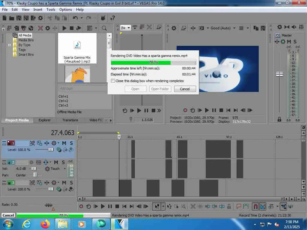This screenshot has width=307, height=230.
Task: Click the File Explorer taskbar icon
Action: point(63,224)
